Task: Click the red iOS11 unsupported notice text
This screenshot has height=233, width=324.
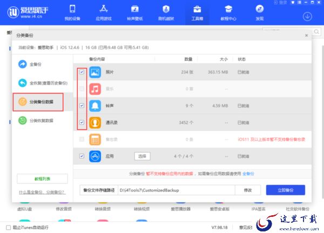Action: [x=271, y=139]
